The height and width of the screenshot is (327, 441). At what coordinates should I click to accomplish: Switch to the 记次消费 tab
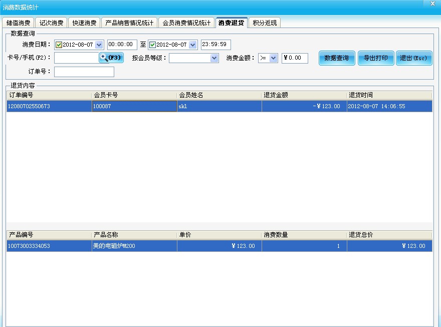(x=50, y=23)
